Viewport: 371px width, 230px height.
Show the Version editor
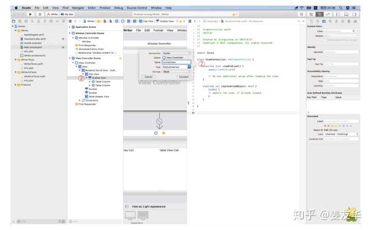(x=328, y=14)
